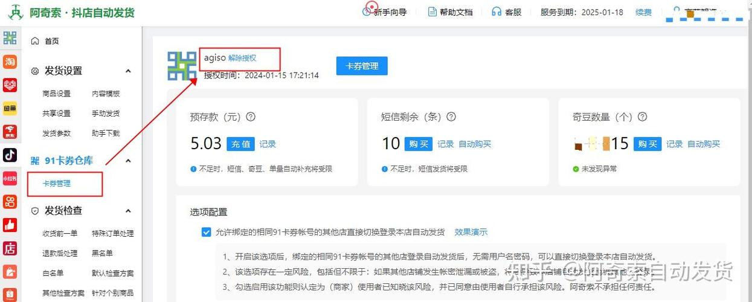The width and height of the screenshot is (752, 302).
Task: Click the 未发现异常 status text
Action: point(599,169)
